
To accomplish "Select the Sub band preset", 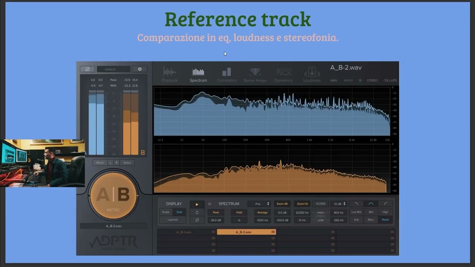I will point(356,220).
